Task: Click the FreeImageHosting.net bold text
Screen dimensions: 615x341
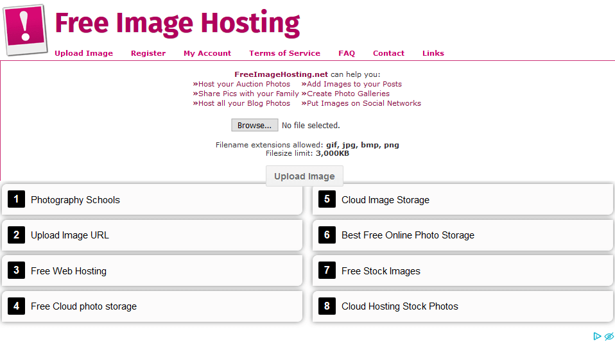Action: click(x=281, y=74)
